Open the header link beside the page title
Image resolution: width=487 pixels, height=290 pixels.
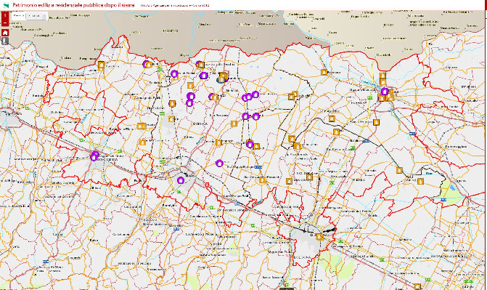click(x=174, y=6)
